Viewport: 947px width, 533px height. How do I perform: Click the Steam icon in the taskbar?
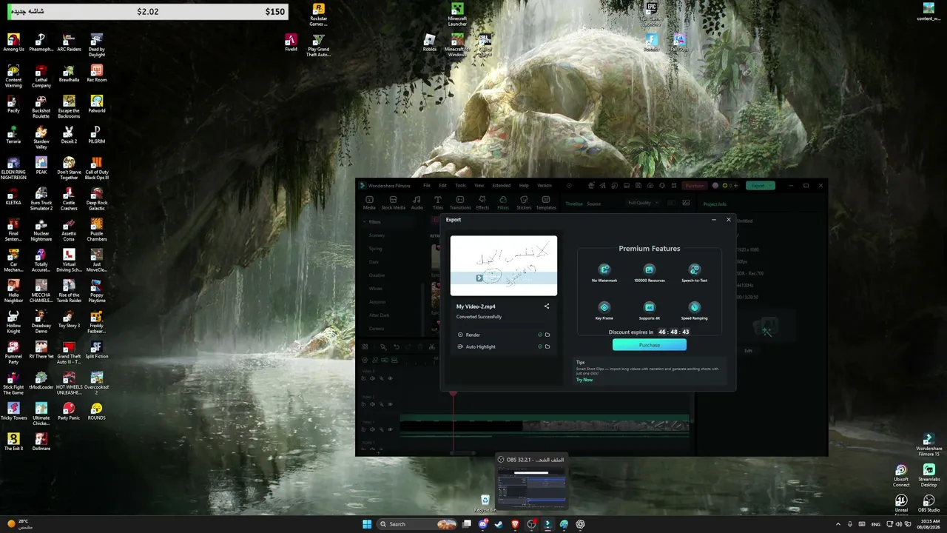[499, 524]
